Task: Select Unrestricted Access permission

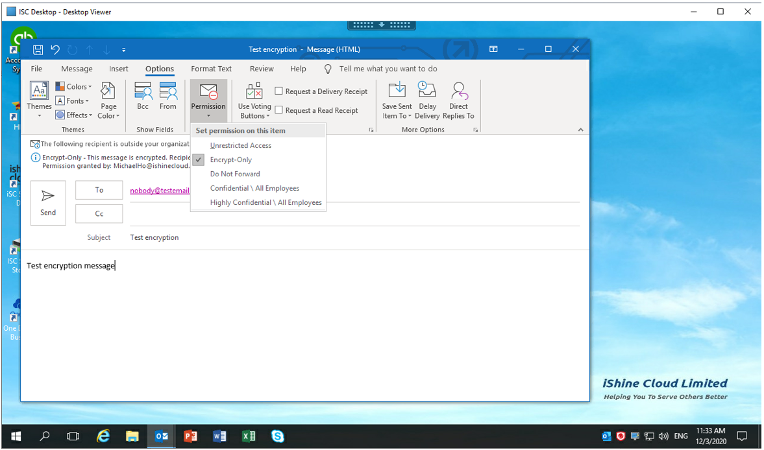Action: click(x=258, y=145)
